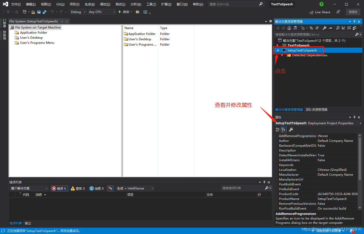364x234 pixels.
Task: Pin the Solution Explorer panel
Action: point(354,22)
